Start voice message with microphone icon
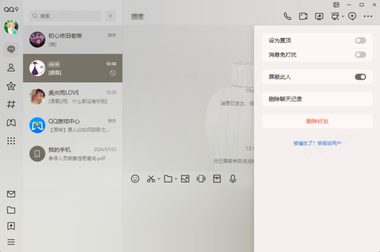380x252 pixels. pos(232,179)
